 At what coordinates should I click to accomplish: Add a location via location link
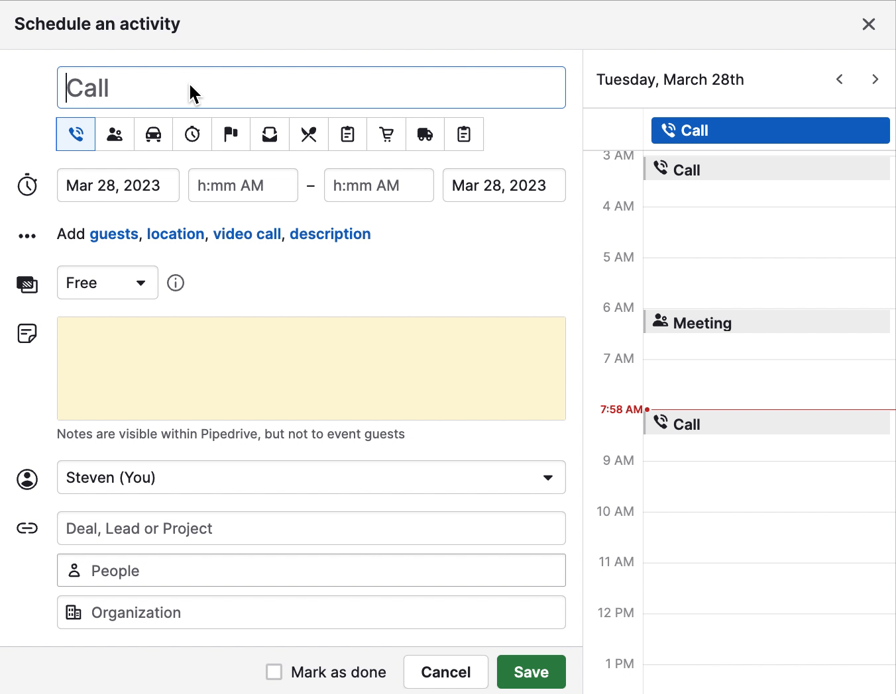(x=176, y=234)
